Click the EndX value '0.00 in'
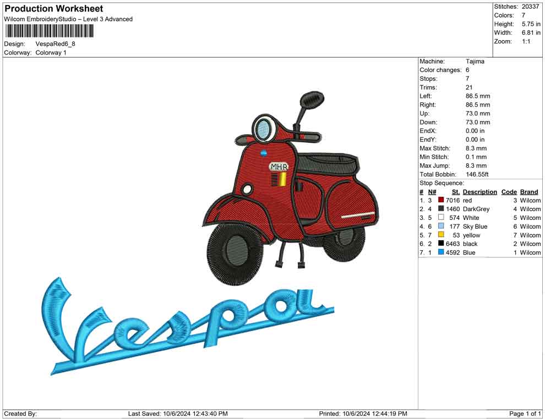 click(475, 131)
